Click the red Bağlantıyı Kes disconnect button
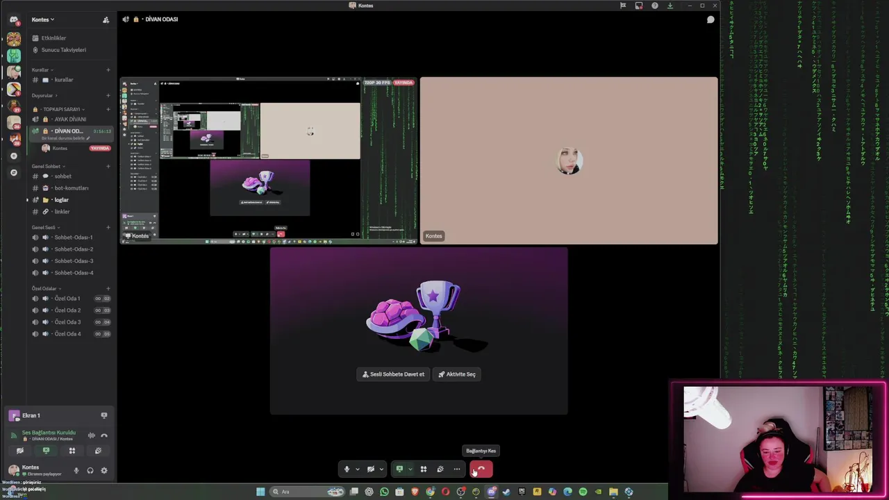 pos(481,469)
